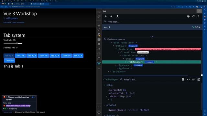The image size is (207, 116).
Task: Open the Vue component tree inspector icon
Action: (117, 16)
